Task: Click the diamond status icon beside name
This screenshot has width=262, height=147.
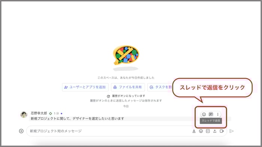Action: click(51, 113)
